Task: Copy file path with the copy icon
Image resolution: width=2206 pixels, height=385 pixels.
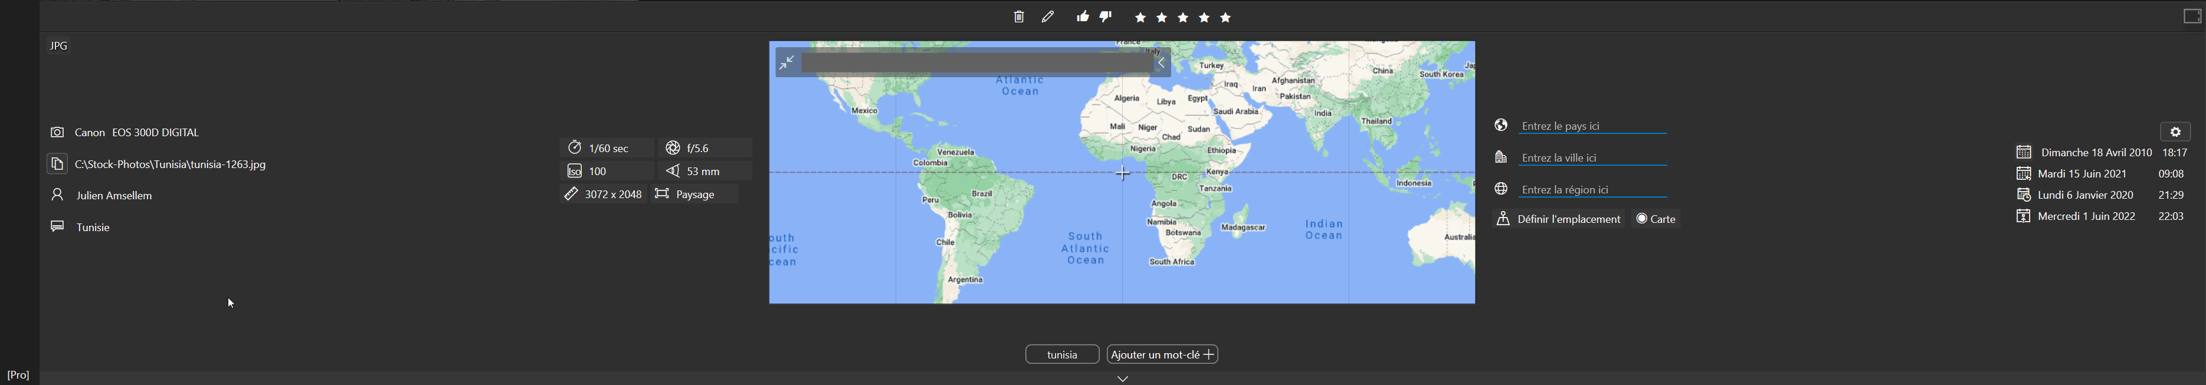Action: (57, 163)
